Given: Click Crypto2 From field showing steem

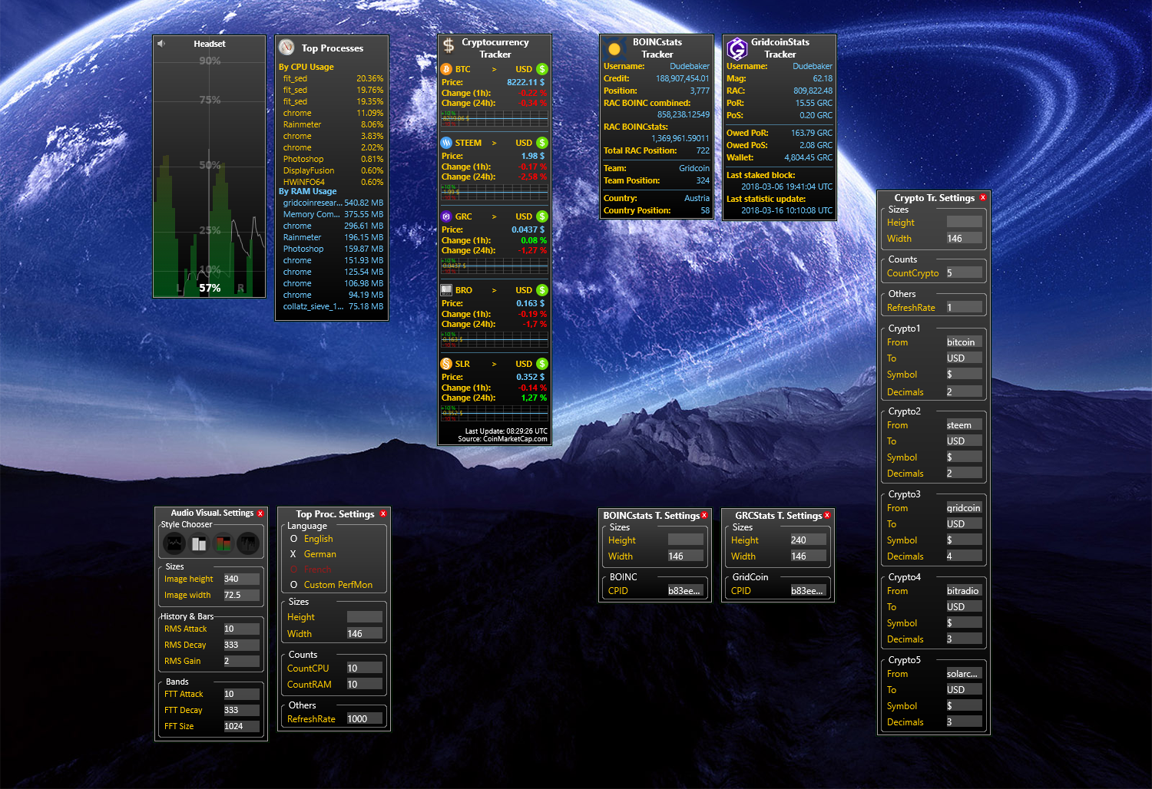Looking at the screenshot, I should click(964, 424).
